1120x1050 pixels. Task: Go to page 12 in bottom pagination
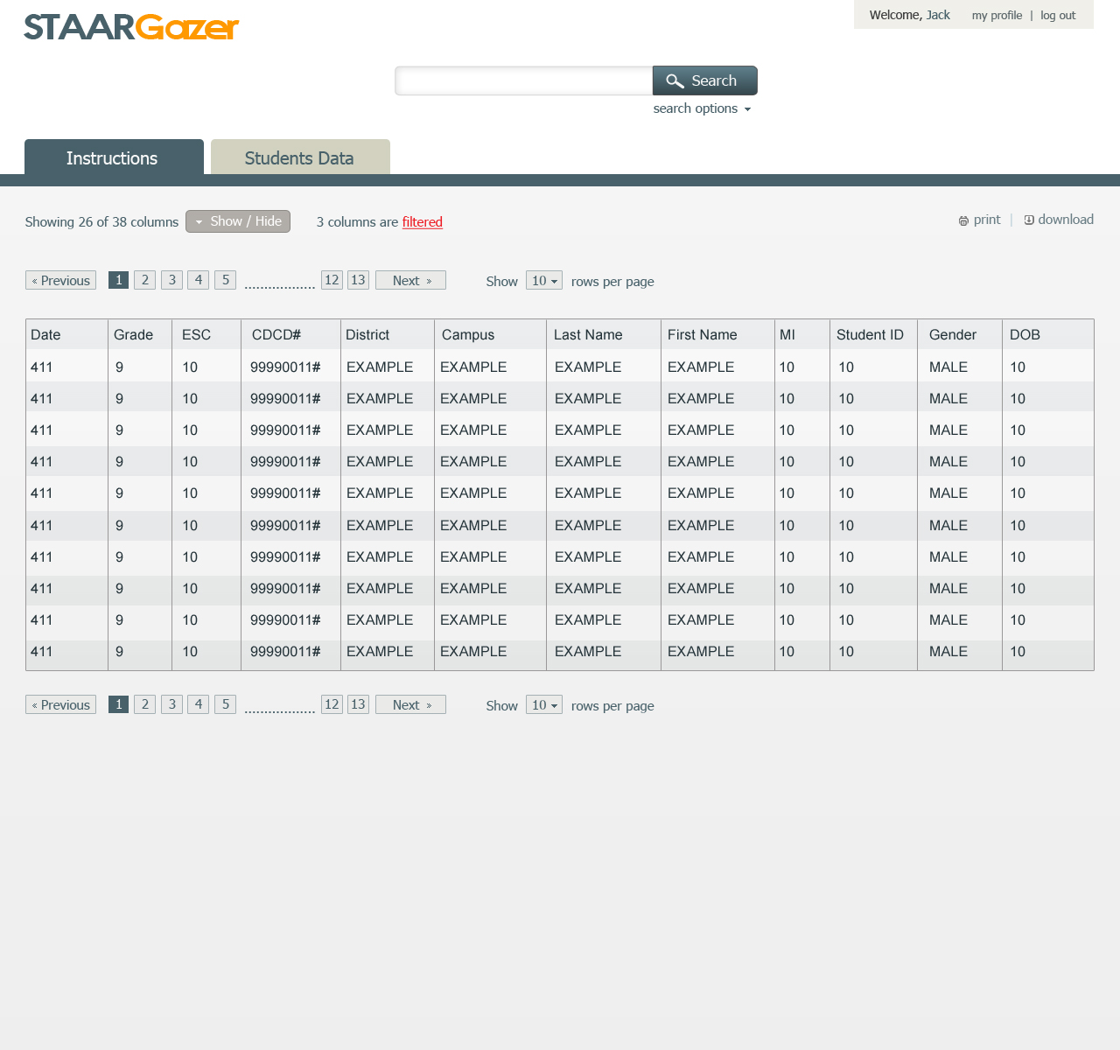pos(332,704)
